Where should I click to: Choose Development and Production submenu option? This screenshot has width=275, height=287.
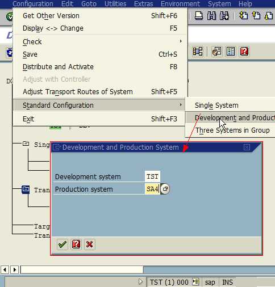click(230, 118)
